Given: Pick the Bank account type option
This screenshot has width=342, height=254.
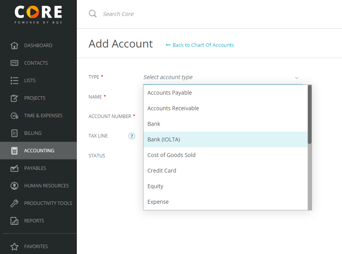Looking at the screenshot, I should coord(225,124).
